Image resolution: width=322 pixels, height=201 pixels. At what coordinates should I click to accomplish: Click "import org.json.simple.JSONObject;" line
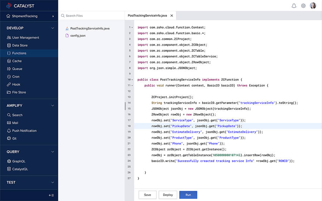pos(167,68)
